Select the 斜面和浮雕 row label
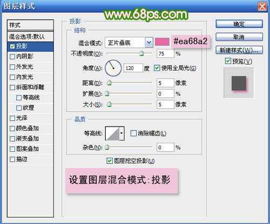Screen dimensions: 270x224 pyautogui.click(x=30, y=87)
